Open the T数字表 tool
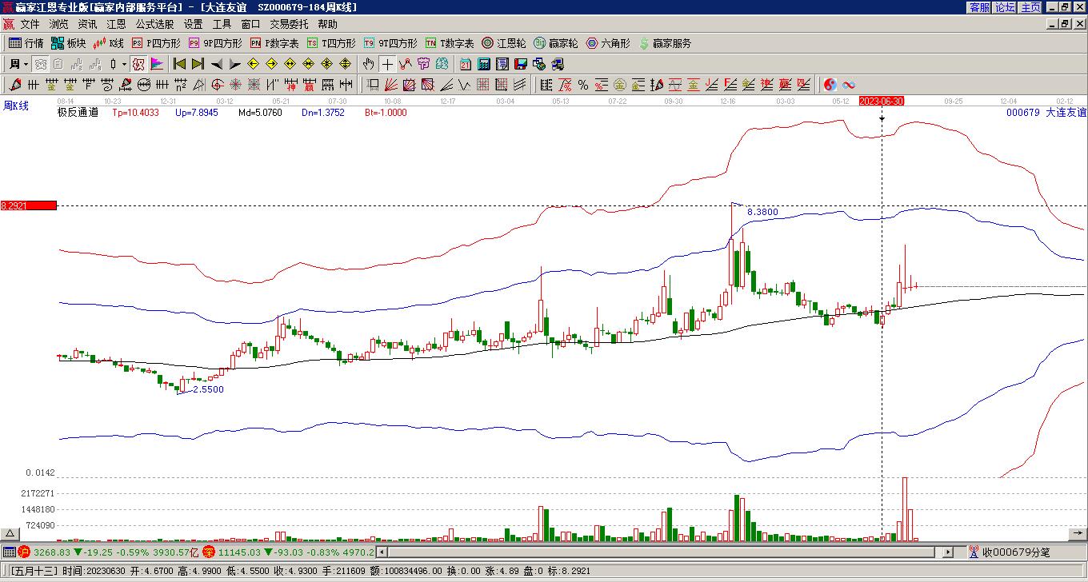 click(450, 43)
